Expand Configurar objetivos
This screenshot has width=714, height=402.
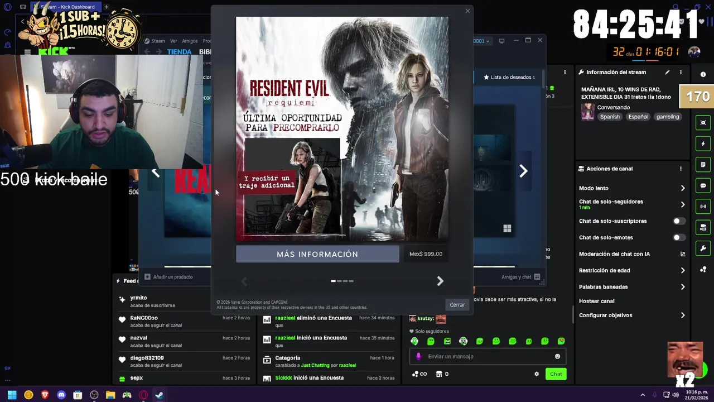[683, 315]
